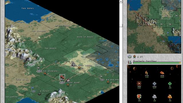The width and height of the screenshot is (183, 103).
Task: Select the green mineral resource icon
Action: tap(170, 84)
